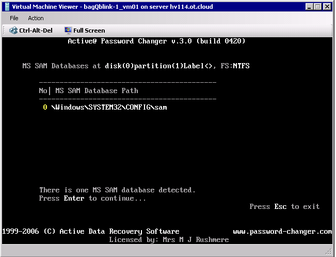
Task: Click the toolbar drag handle left of Ctrl-Alt-Del
Action: pos(4,31)
